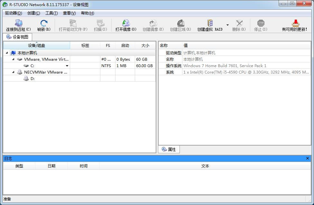The width and height of the screenshot is (314, 205).
Task: Select the NECVMWar VMware row
Action: click(x=79, y=72)
